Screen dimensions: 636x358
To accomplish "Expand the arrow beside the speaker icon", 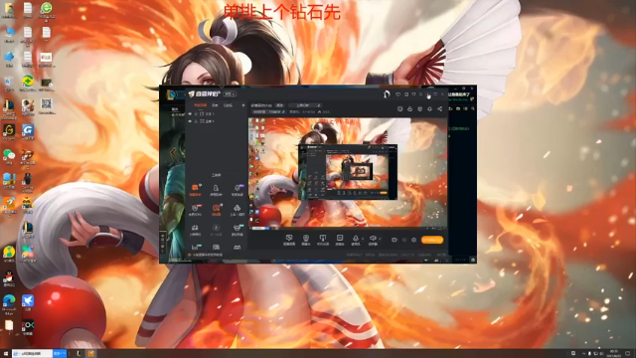I will point(380,239).
